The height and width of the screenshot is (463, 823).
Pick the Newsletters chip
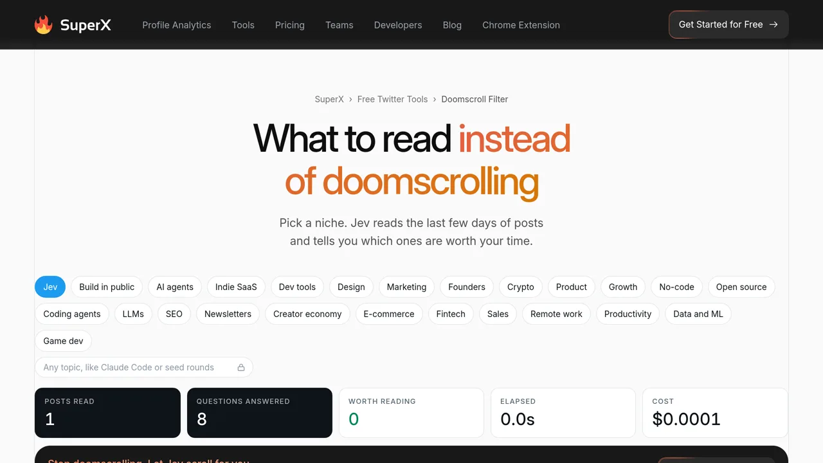click(x=228, y=314)
